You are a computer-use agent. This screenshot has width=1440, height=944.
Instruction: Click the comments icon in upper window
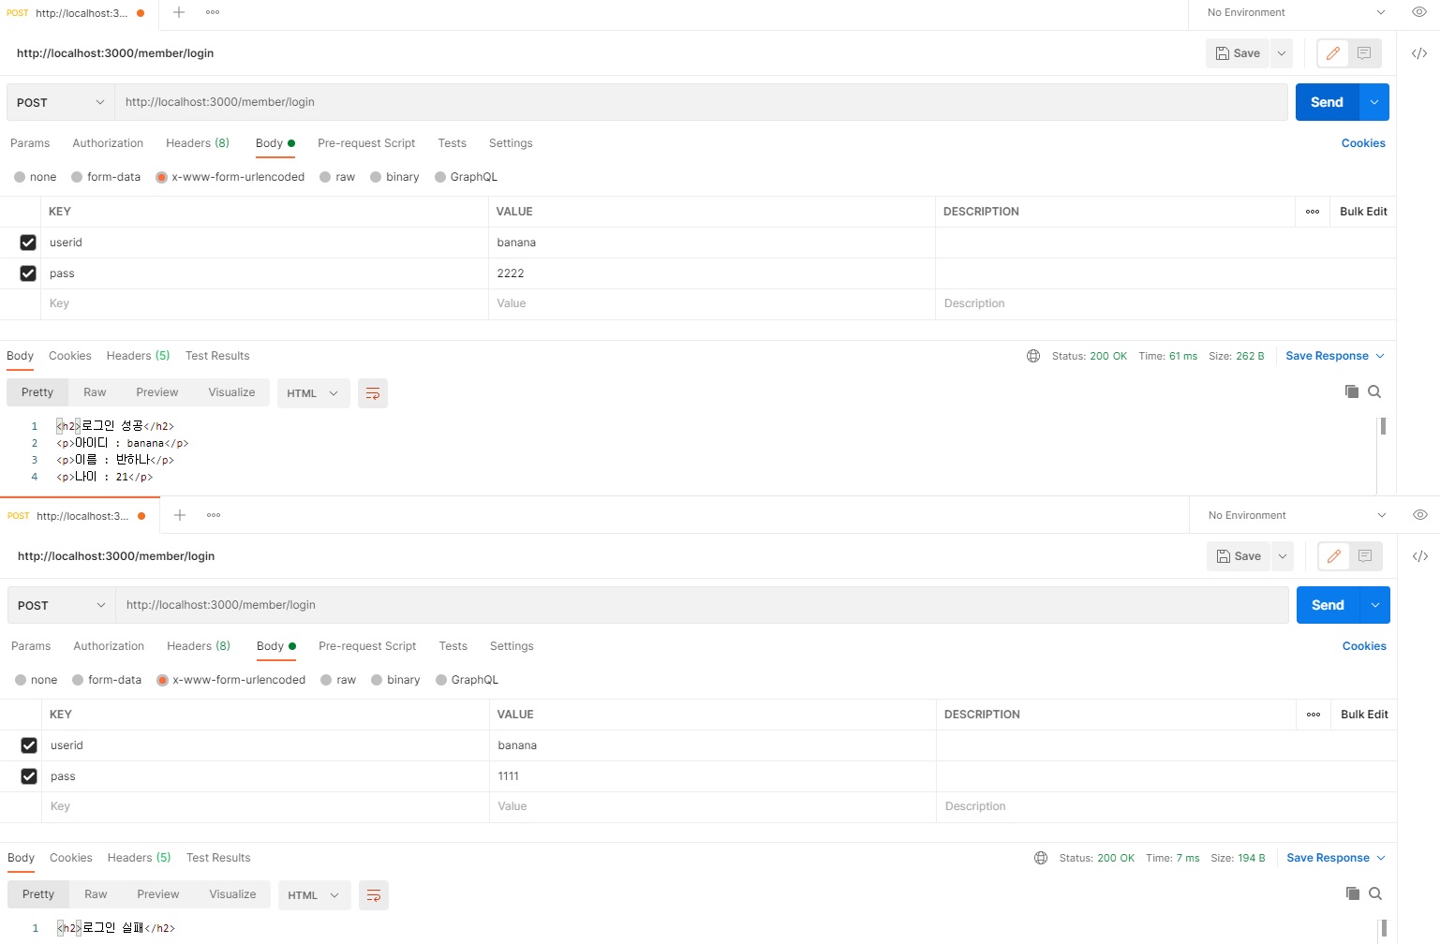1364,53
